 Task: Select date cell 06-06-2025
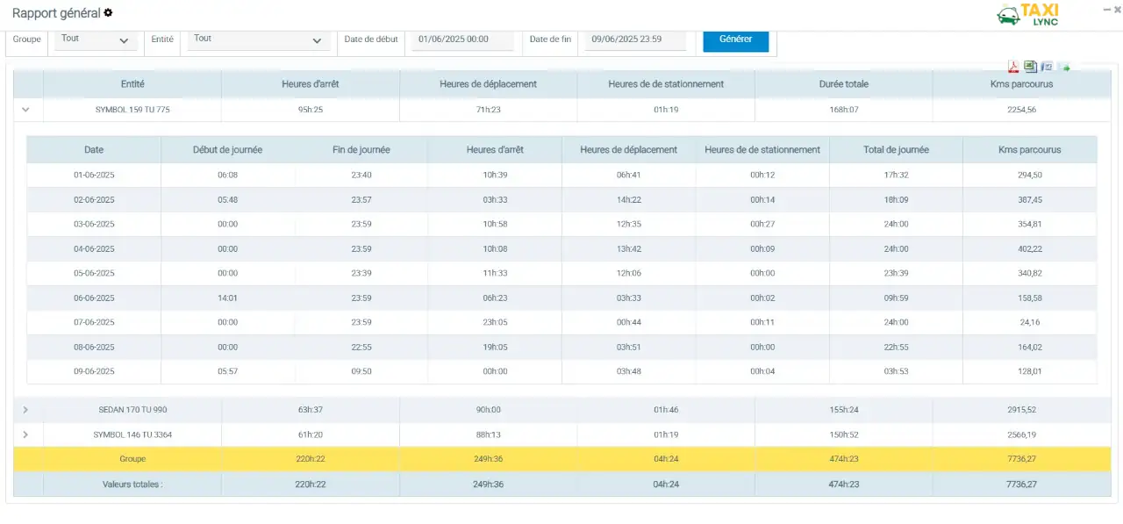coord(94,298)
